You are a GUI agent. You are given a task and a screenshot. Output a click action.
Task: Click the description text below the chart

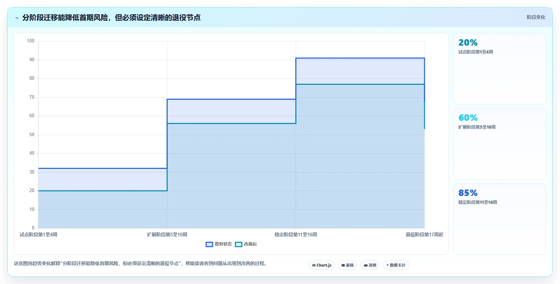pyautogui.click(x=141, y=264)
